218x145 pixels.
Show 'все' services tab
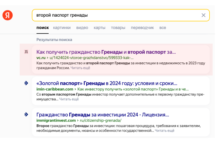[163, 28]
